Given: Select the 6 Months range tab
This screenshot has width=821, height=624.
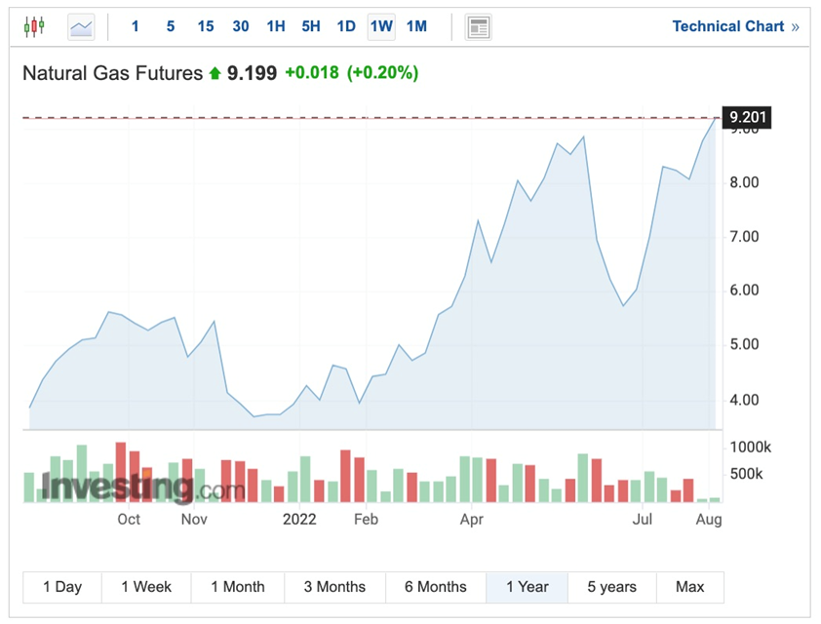Looking at the screenshot, I should 435,587.
